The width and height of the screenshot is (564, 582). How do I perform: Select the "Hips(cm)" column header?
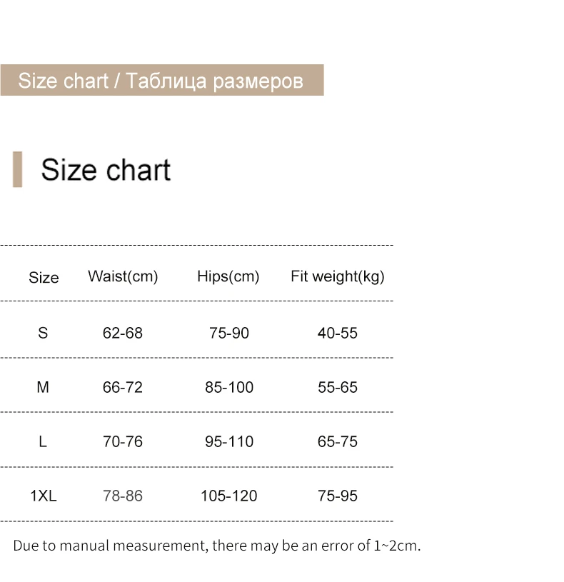[x=228, y=276]
